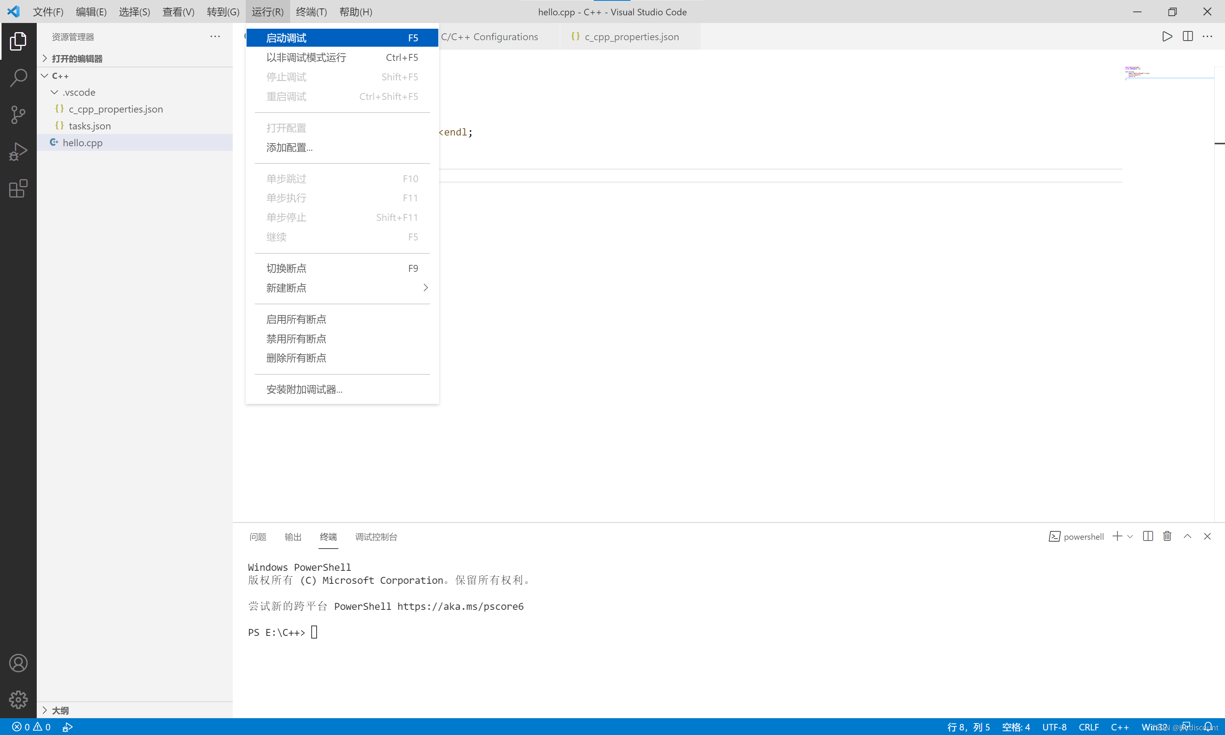Maximize the panel with the up chevron
Image resolution: width=1225 pixels, height=735 pixels.
[1187, 536]
